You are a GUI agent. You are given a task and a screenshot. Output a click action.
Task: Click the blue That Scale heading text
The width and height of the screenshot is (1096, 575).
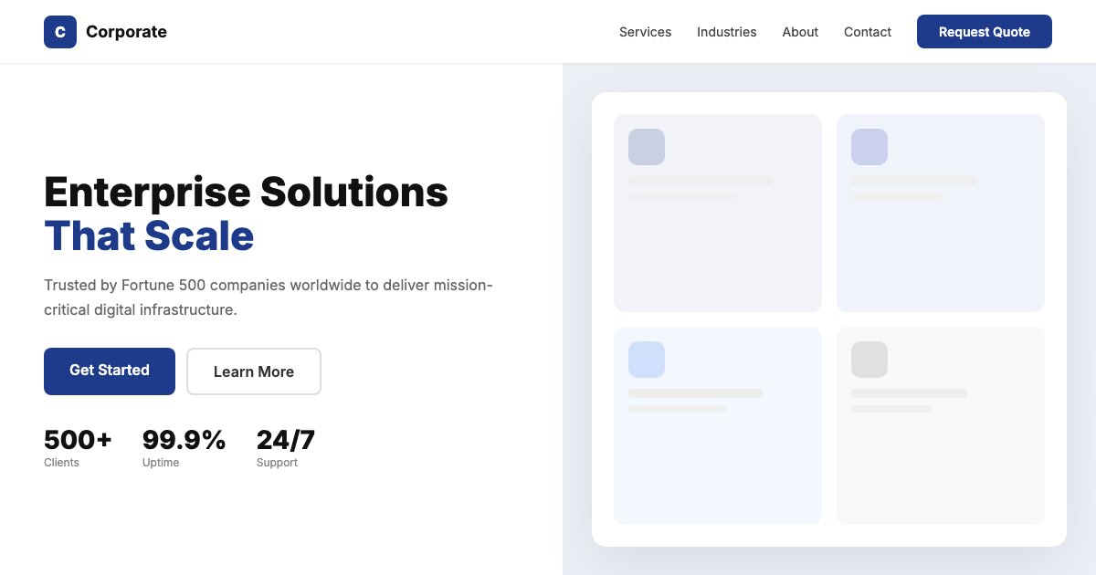pyautogui.click(x=149, y=236)
